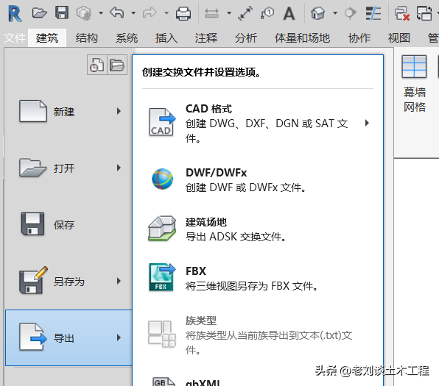Switch to the 协作 ribbon tab
The image size is (439, 386).
click(x=359, y=37)
